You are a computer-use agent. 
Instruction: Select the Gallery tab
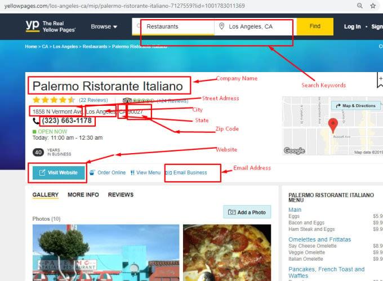click(x=45, y=195)
